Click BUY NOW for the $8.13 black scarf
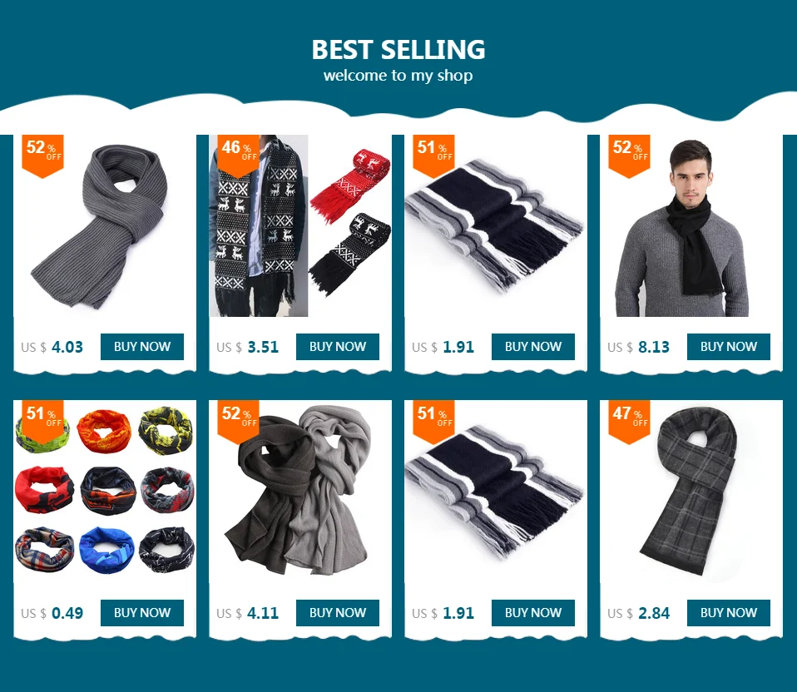The height and width of the screenshot is (692, 797). (729, 347)
